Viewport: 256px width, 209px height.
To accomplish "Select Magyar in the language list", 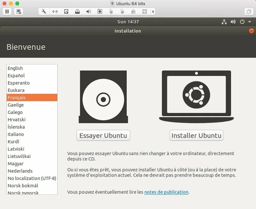I will (x=32, y=163).
